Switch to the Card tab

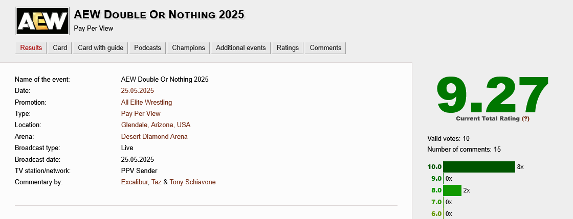(x=60, y=48)
